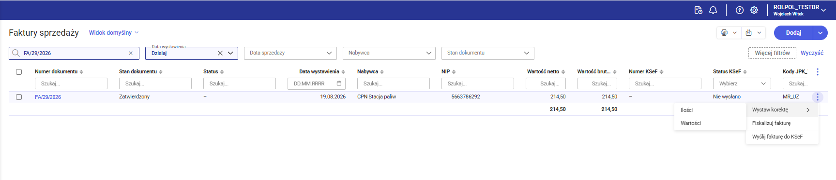Clear the Data wystawienia Dzisiaj filter
Image resolution: width=836 pixels, height=180 pixels.
click(220, 53)
